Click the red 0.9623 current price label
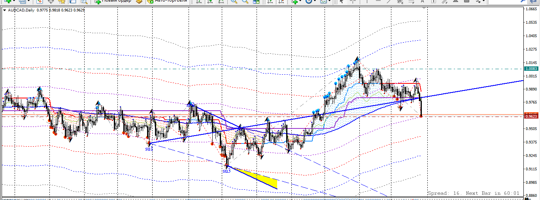 (x=531, y=116)
